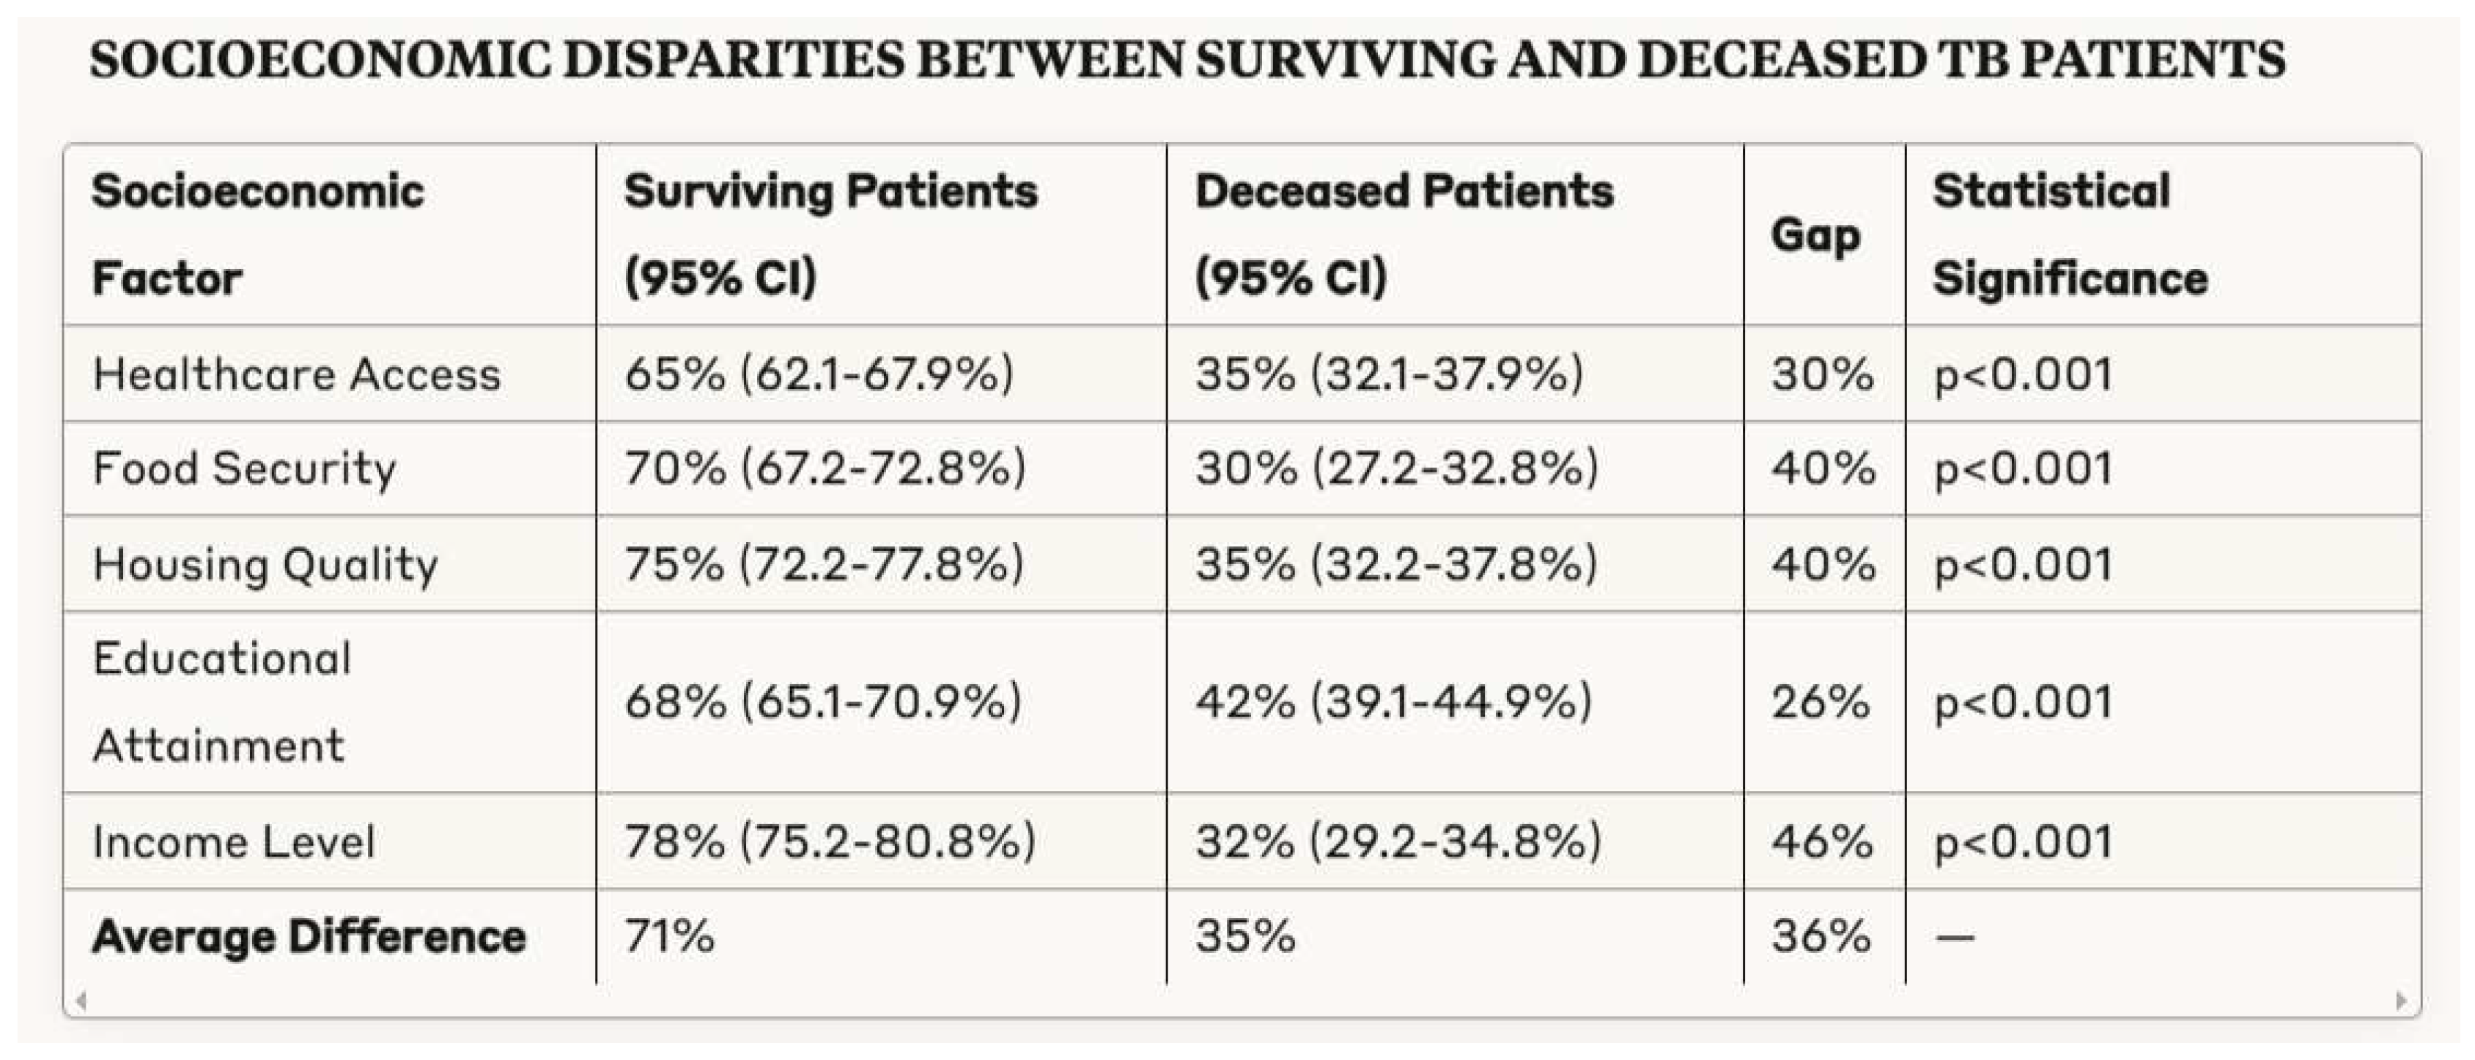
Task: Click the 78% (75.2-80.8%) surviving income cell
Action: 829,842
